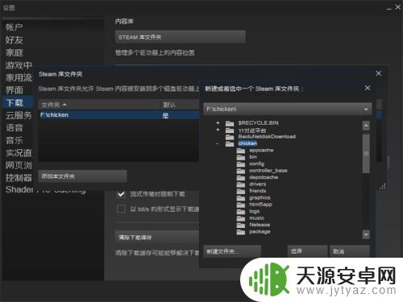
Task: Select the graphics folder
Action: [x=260, y=197]
